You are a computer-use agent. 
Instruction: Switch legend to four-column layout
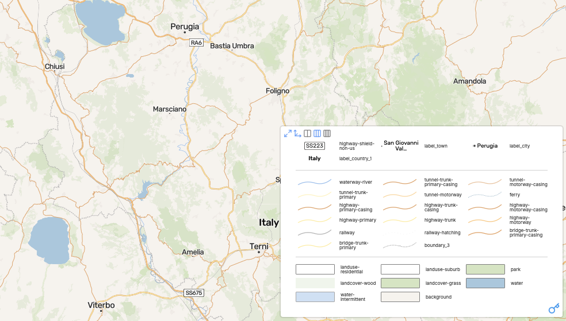(327, 134)
